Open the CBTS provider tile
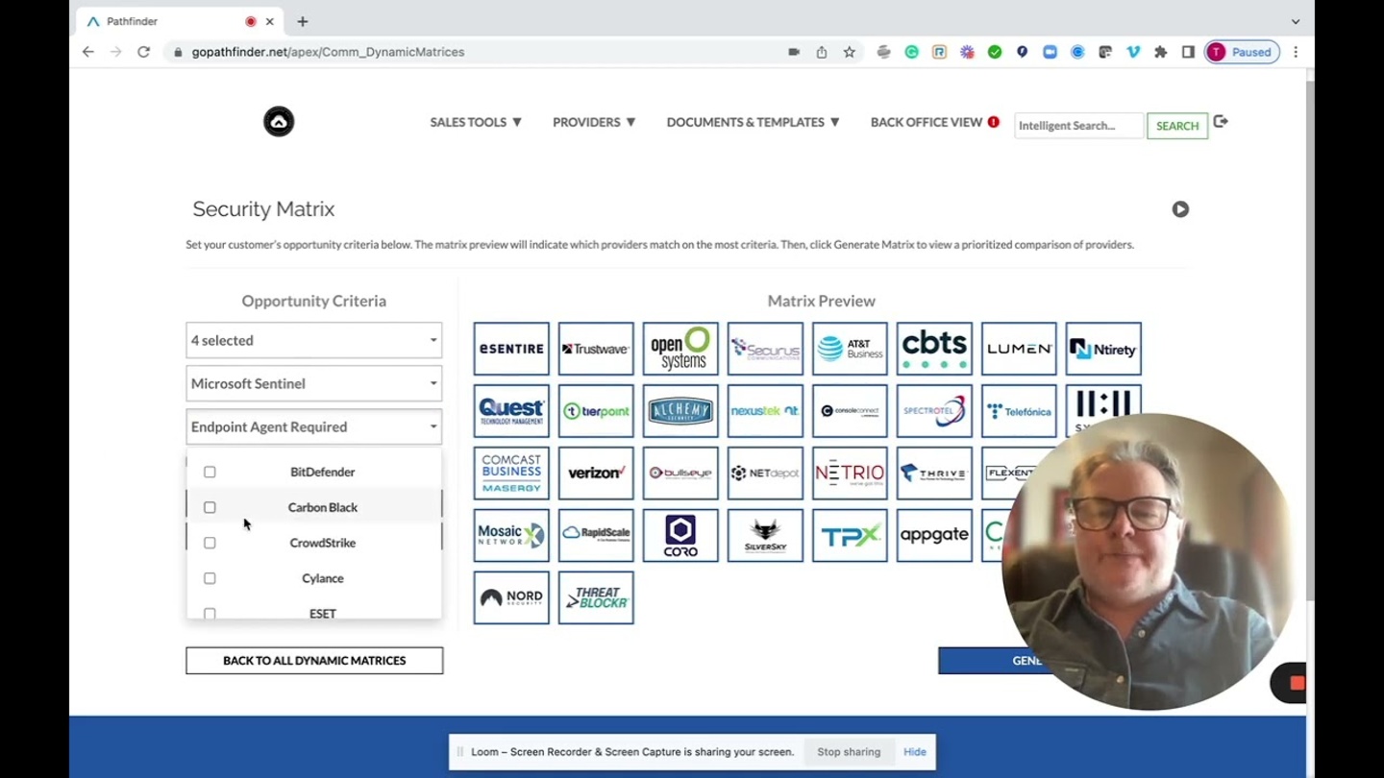This screenshot has width=1384, height=778. [x=934, y=349]
